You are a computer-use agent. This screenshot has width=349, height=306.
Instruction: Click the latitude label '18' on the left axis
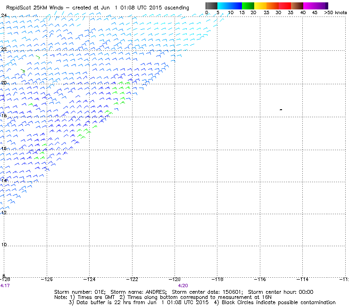click(4, 115)
